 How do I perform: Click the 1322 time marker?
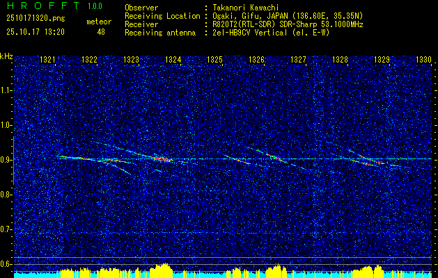pyautogui.click(x=89, y=59)
